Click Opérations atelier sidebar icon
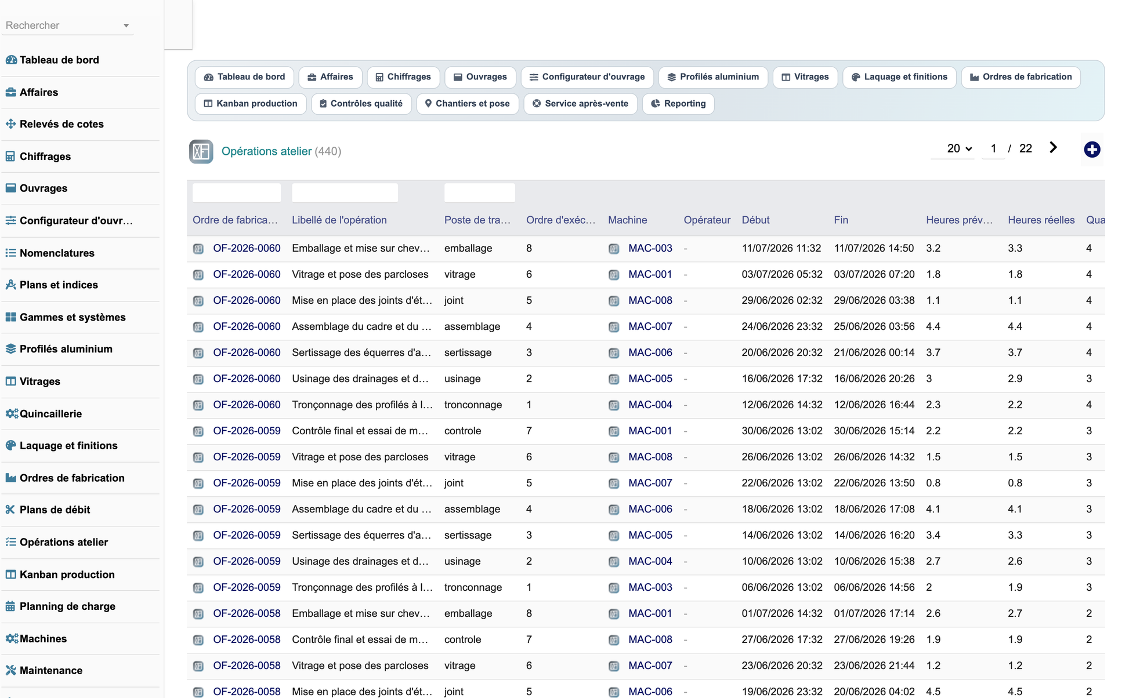 [x=11, y=542]
